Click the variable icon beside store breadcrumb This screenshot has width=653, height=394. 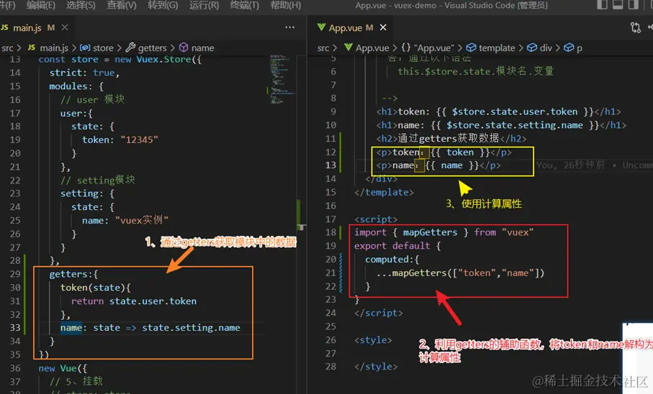pos(85,47)
